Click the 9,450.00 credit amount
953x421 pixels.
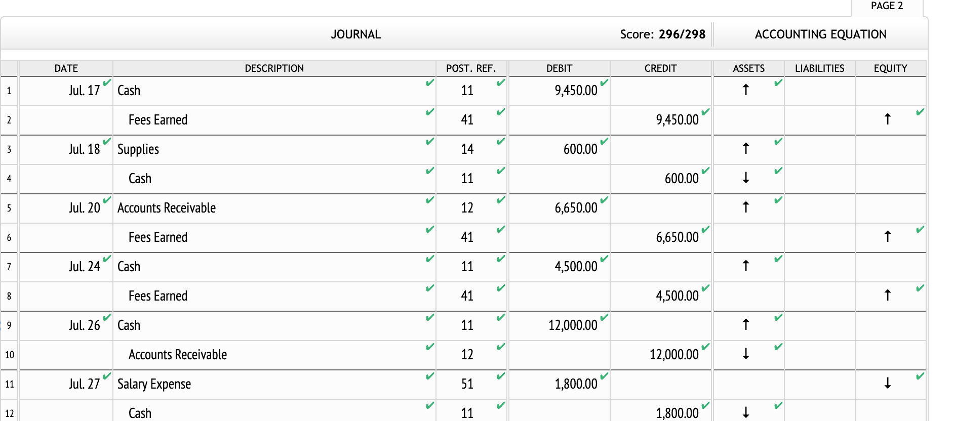point(677,120)
